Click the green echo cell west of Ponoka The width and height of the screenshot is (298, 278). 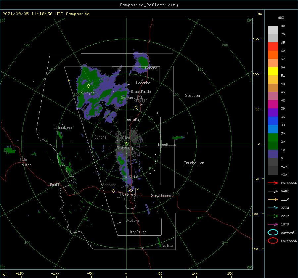[x=143, y=61]
